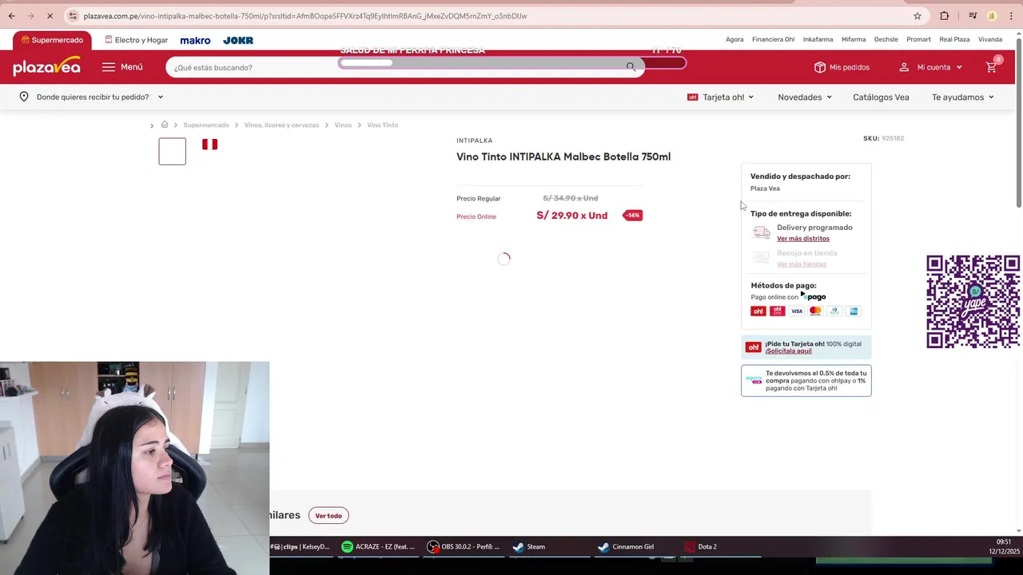Click Ver más tiendas link

[x=802, y=264]
